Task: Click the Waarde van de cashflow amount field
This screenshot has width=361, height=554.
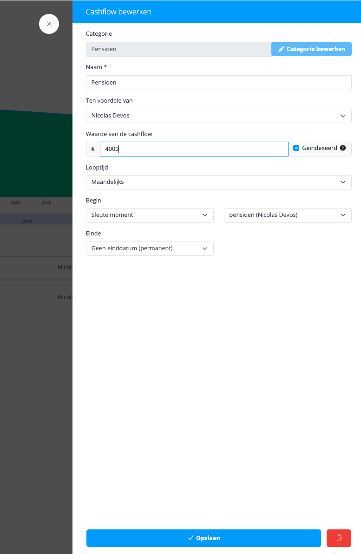Action: [194, 149]
